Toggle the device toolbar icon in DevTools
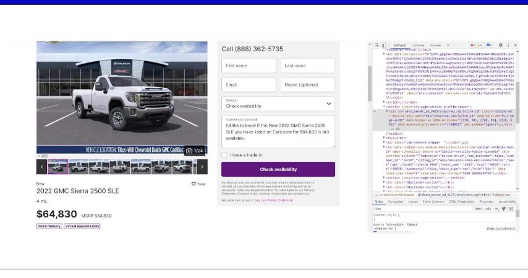The height and width of the screenshot is (278, 528). (x=384, y=45)
